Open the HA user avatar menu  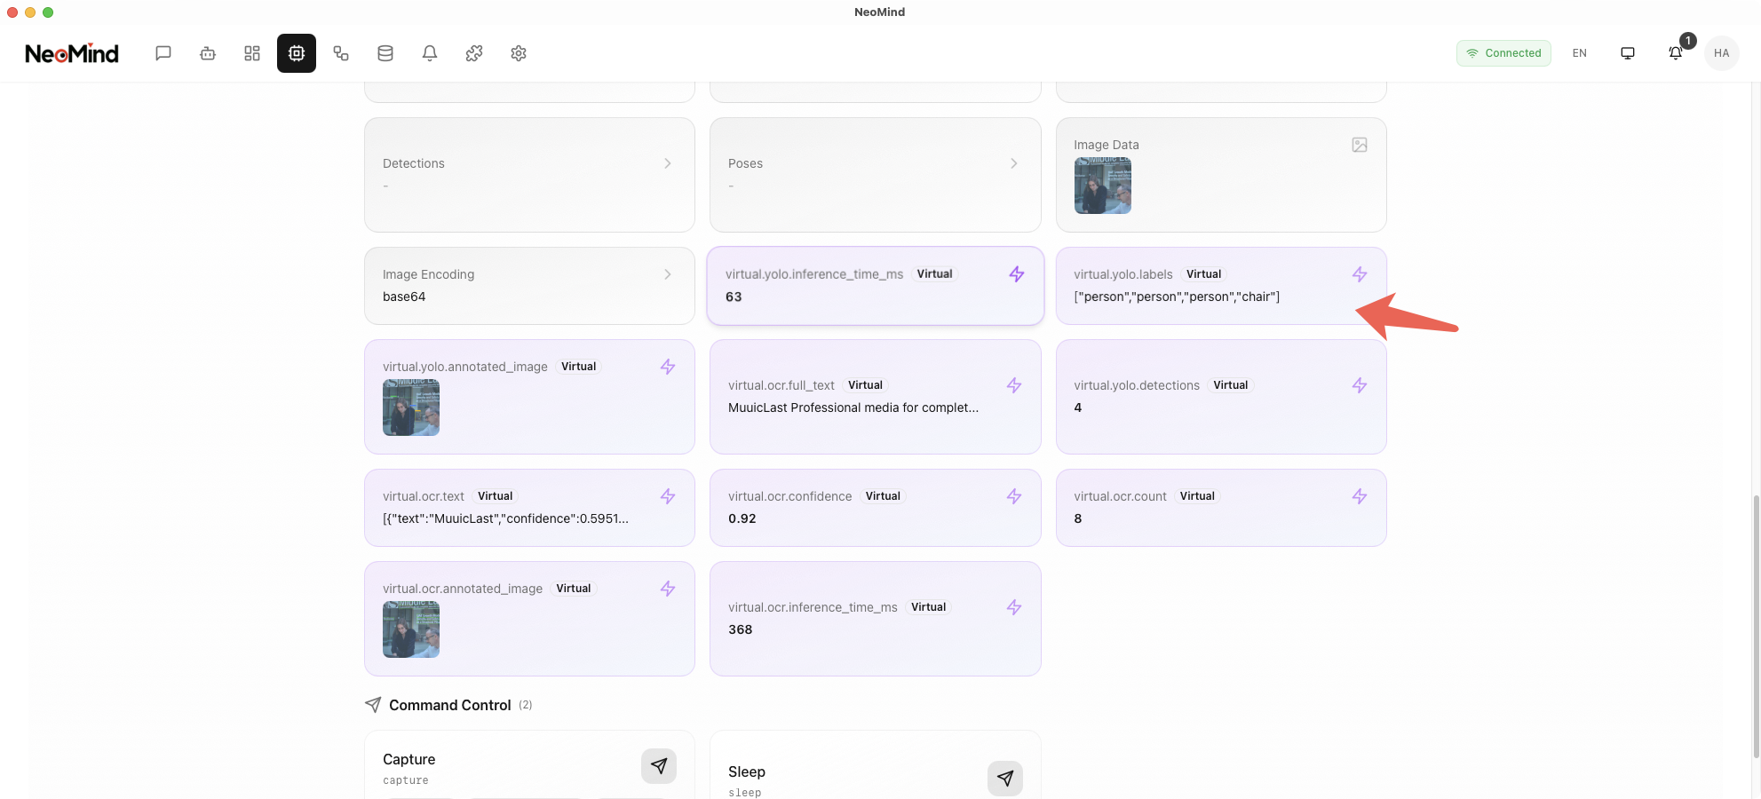(1722, 53)
